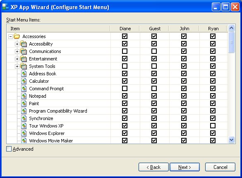This screenshot has height=178, width=242.
Task: Expand the Accessibility folder node
Action: [17, 44]
